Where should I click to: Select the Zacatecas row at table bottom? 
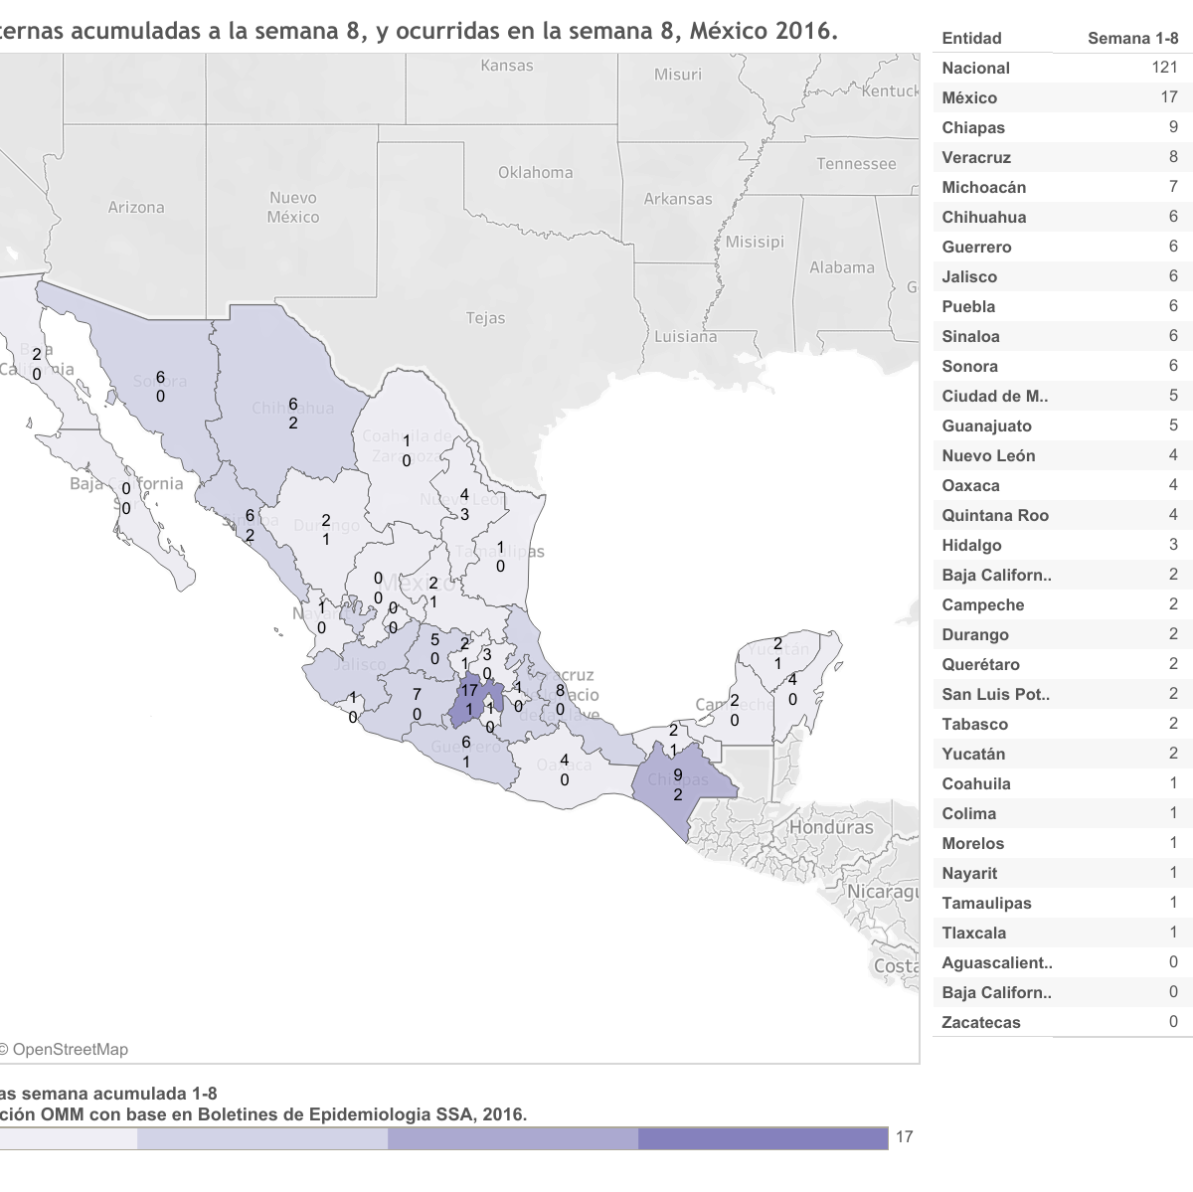(1059, 1022)
